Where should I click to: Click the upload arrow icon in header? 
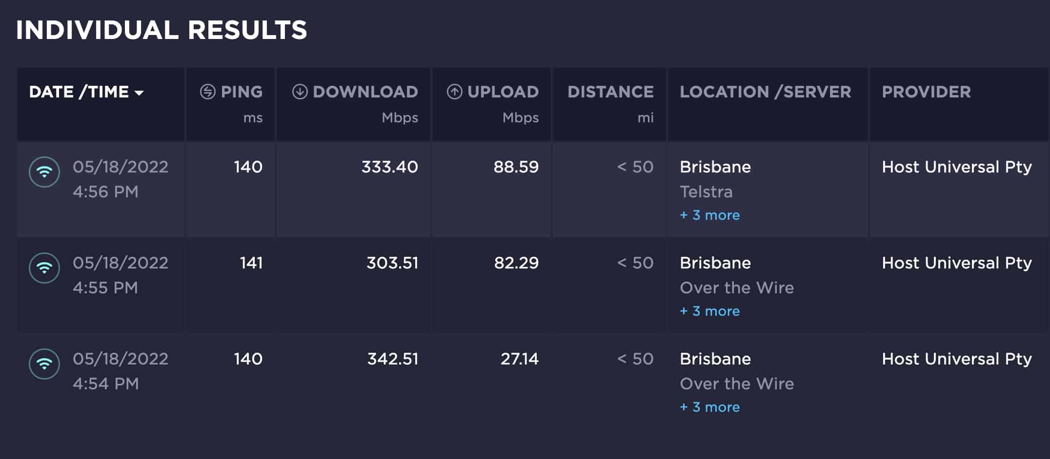(x=454, y=92)
